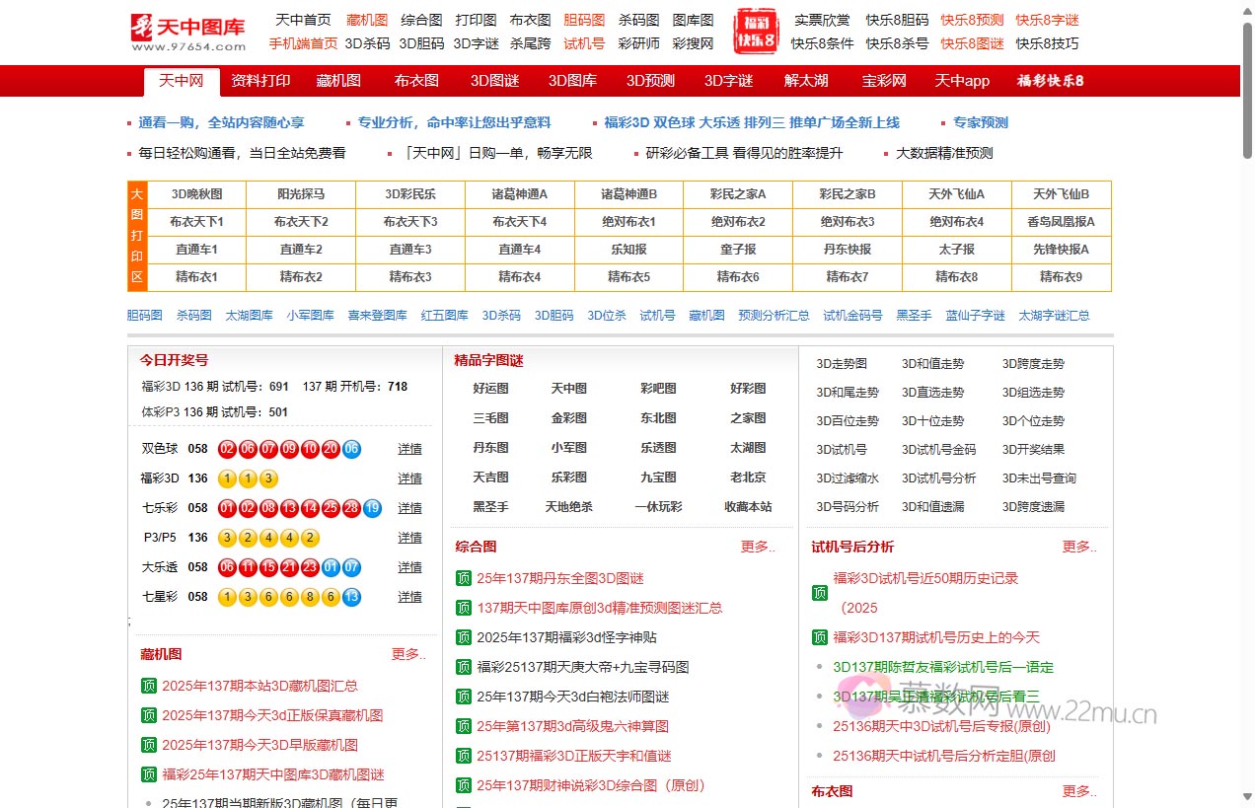Image resolution: width=1255 pixels, height=808 pixels.
Task: Click the 顶 pin icon beside 25年137期丹东全图3D图谜
Action: (x=463, y=578)
